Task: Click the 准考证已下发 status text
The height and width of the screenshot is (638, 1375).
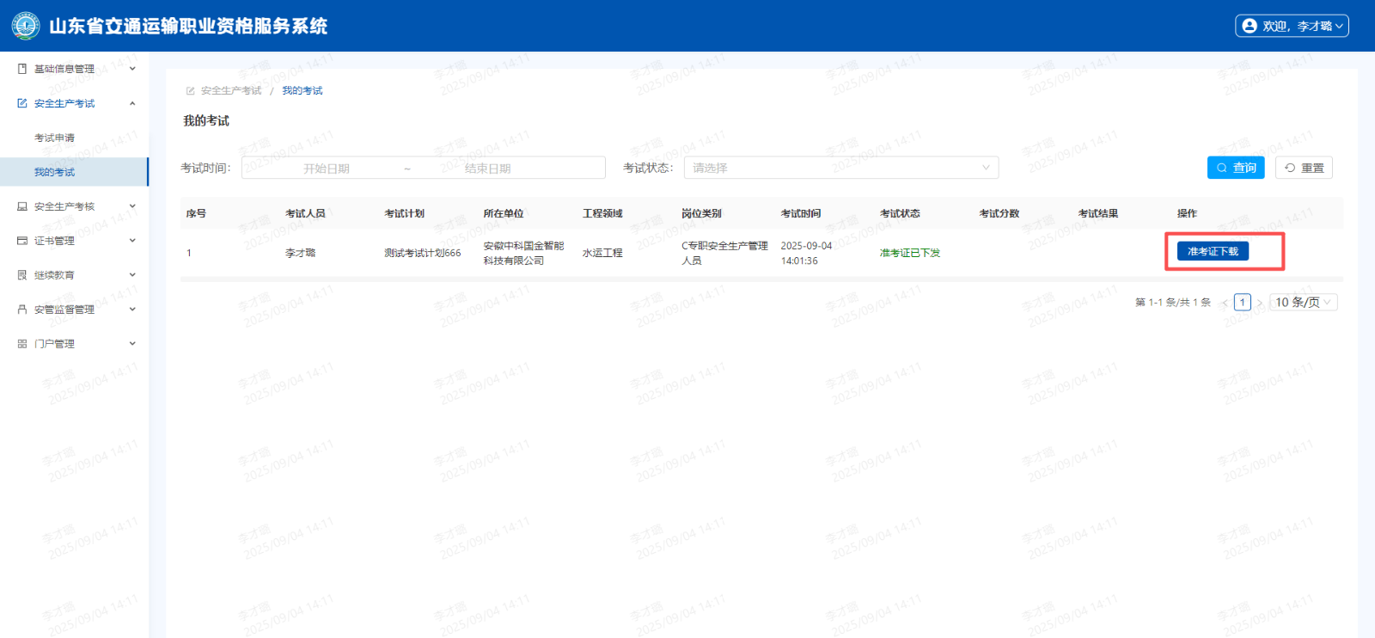Action: (910, 253)
